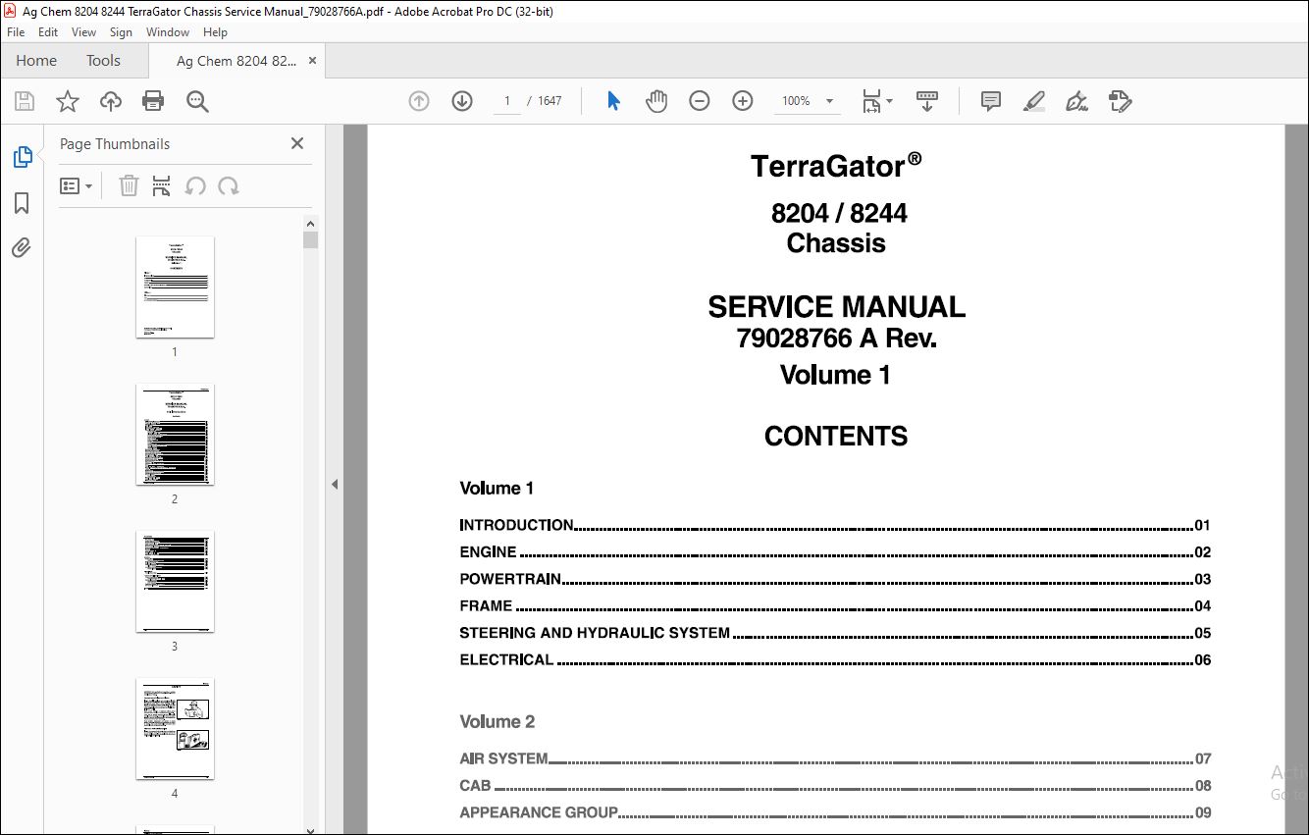The height and width of the screenshot is (835, 1309).
Task: Close the Ag Chem document tab
Action: (x=312, y=61)
